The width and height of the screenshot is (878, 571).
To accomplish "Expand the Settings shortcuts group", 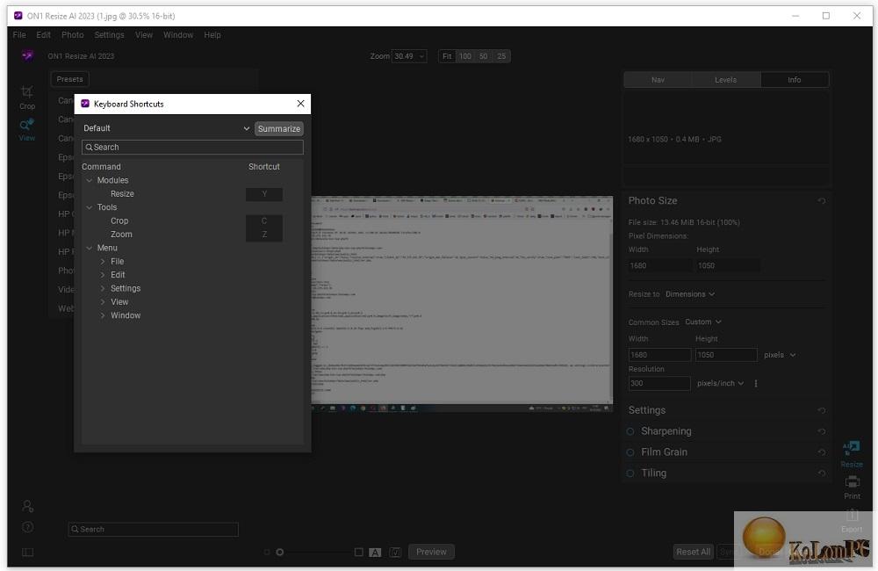I will point(103,289).
